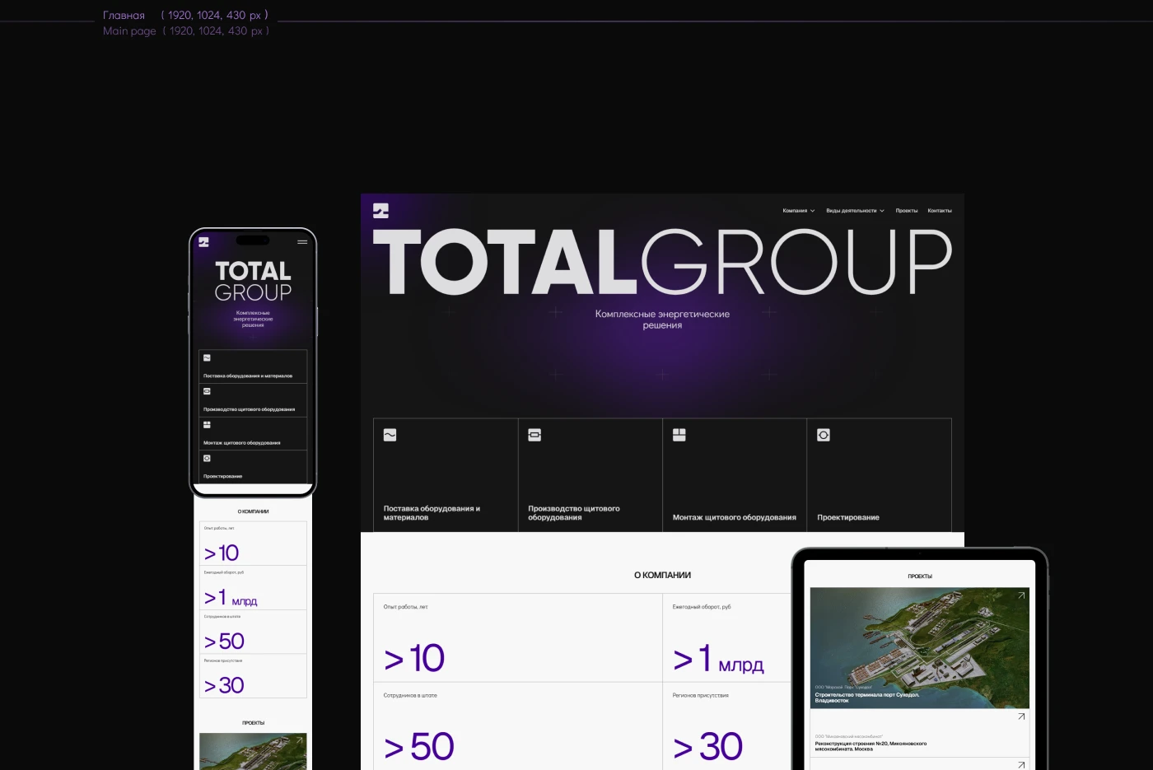Click desktop label Ежегодный оборот, руб
This screenshot has width=1153, height=770.
click(x=702, y=607)
